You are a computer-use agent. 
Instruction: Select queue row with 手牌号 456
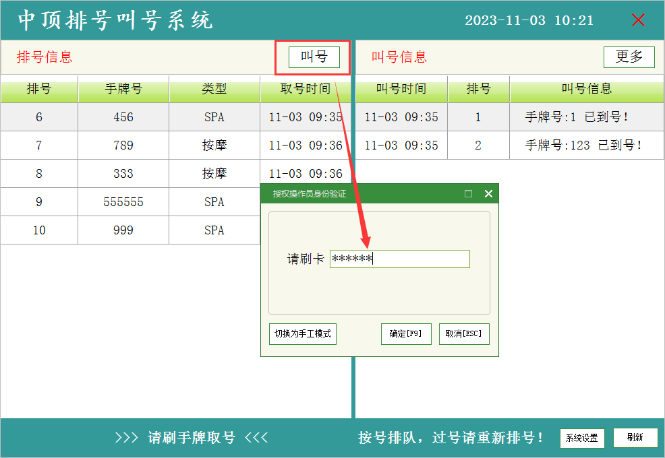[x=123, y=117]
